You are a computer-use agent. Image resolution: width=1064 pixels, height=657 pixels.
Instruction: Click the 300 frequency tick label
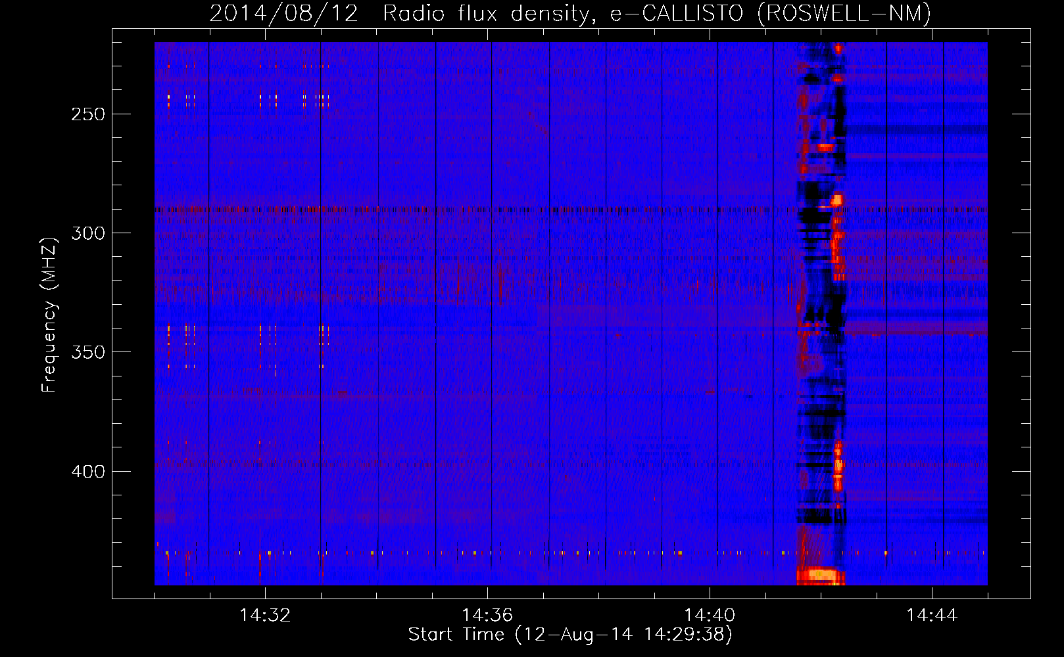(88, 233)
